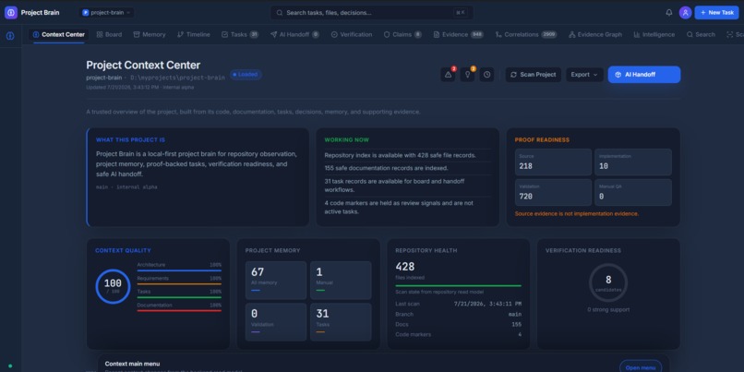Click the '0 strong support' text
The height and width of the screenshot is (372, 744).
point(608,310)
